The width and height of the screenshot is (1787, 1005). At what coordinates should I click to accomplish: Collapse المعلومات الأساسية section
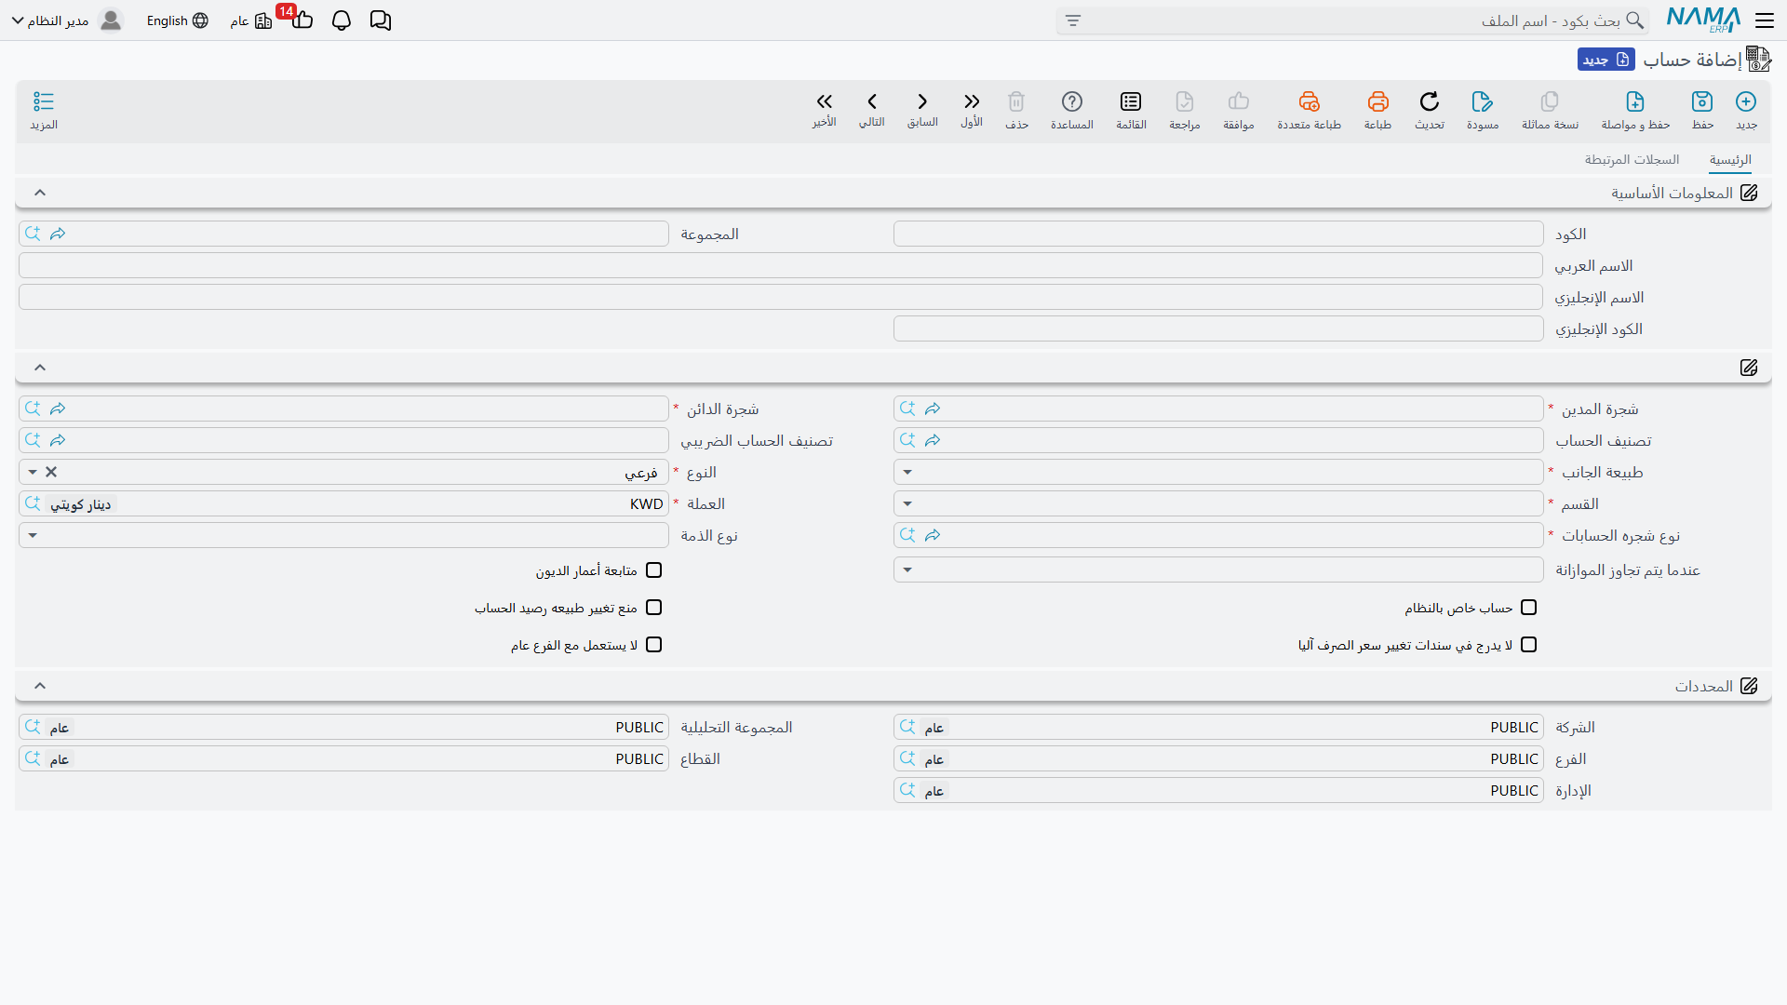40,193
